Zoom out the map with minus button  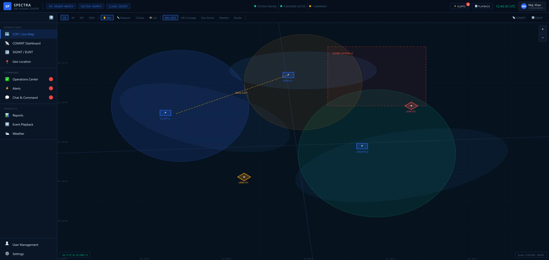tap(542, 38)
